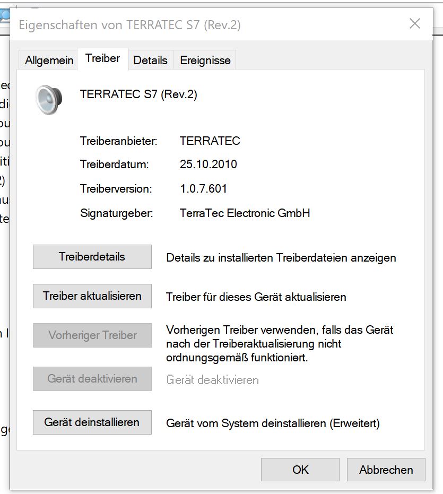Click Treiber aktualisieren button
Viewport: 443px width, 494px height.
92,296
